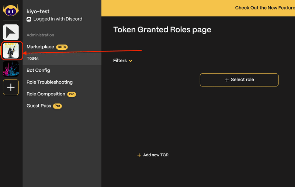The width and height of the screenshot is (295, 187).
Task: Click the Pro badge next to Role Composition
Action: point(72,94)
